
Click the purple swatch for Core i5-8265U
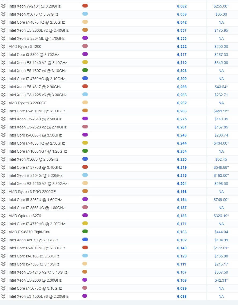[x=85, y=199]
